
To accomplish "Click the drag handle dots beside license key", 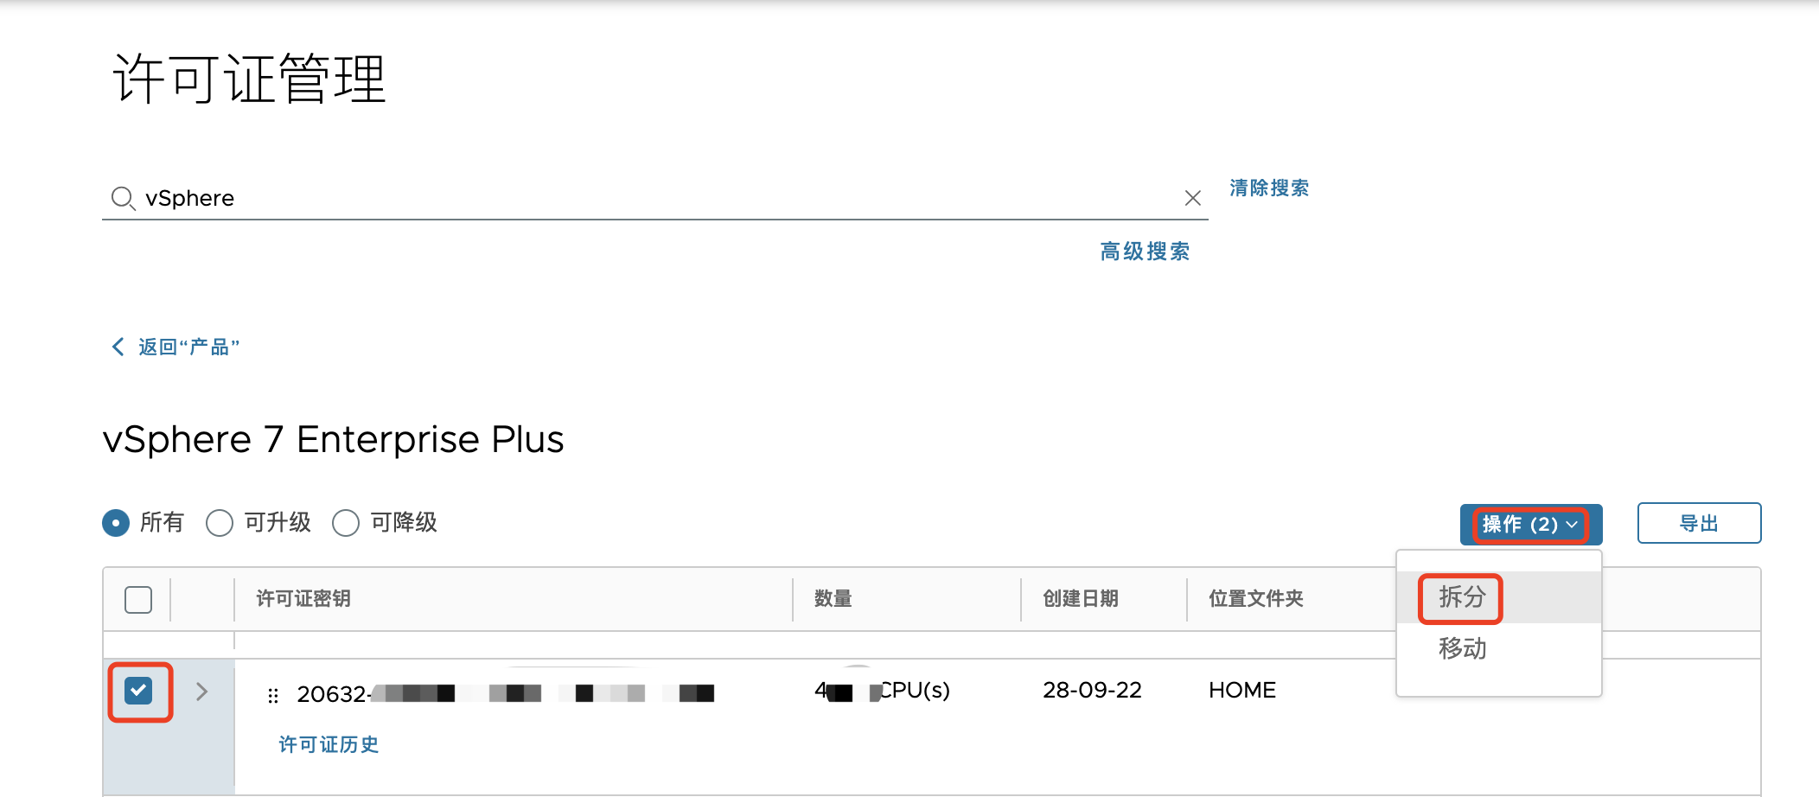I will 273,695.
